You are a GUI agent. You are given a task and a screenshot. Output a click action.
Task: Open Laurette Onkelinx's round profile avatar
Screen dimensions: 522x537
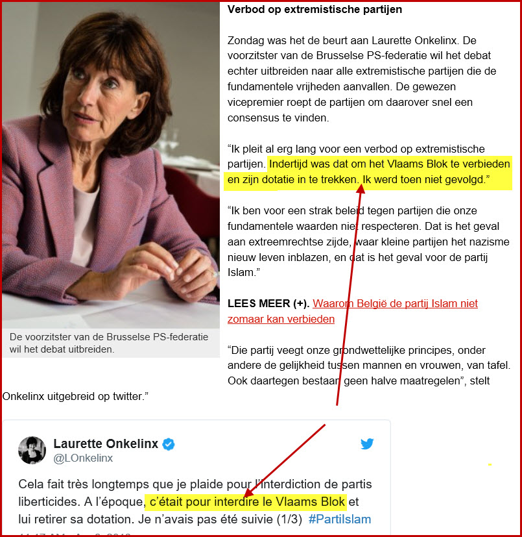[32, 450]
